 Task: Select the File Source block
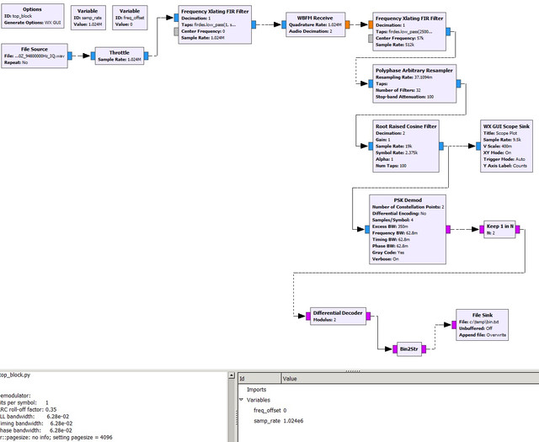click(x=35, y=56)
